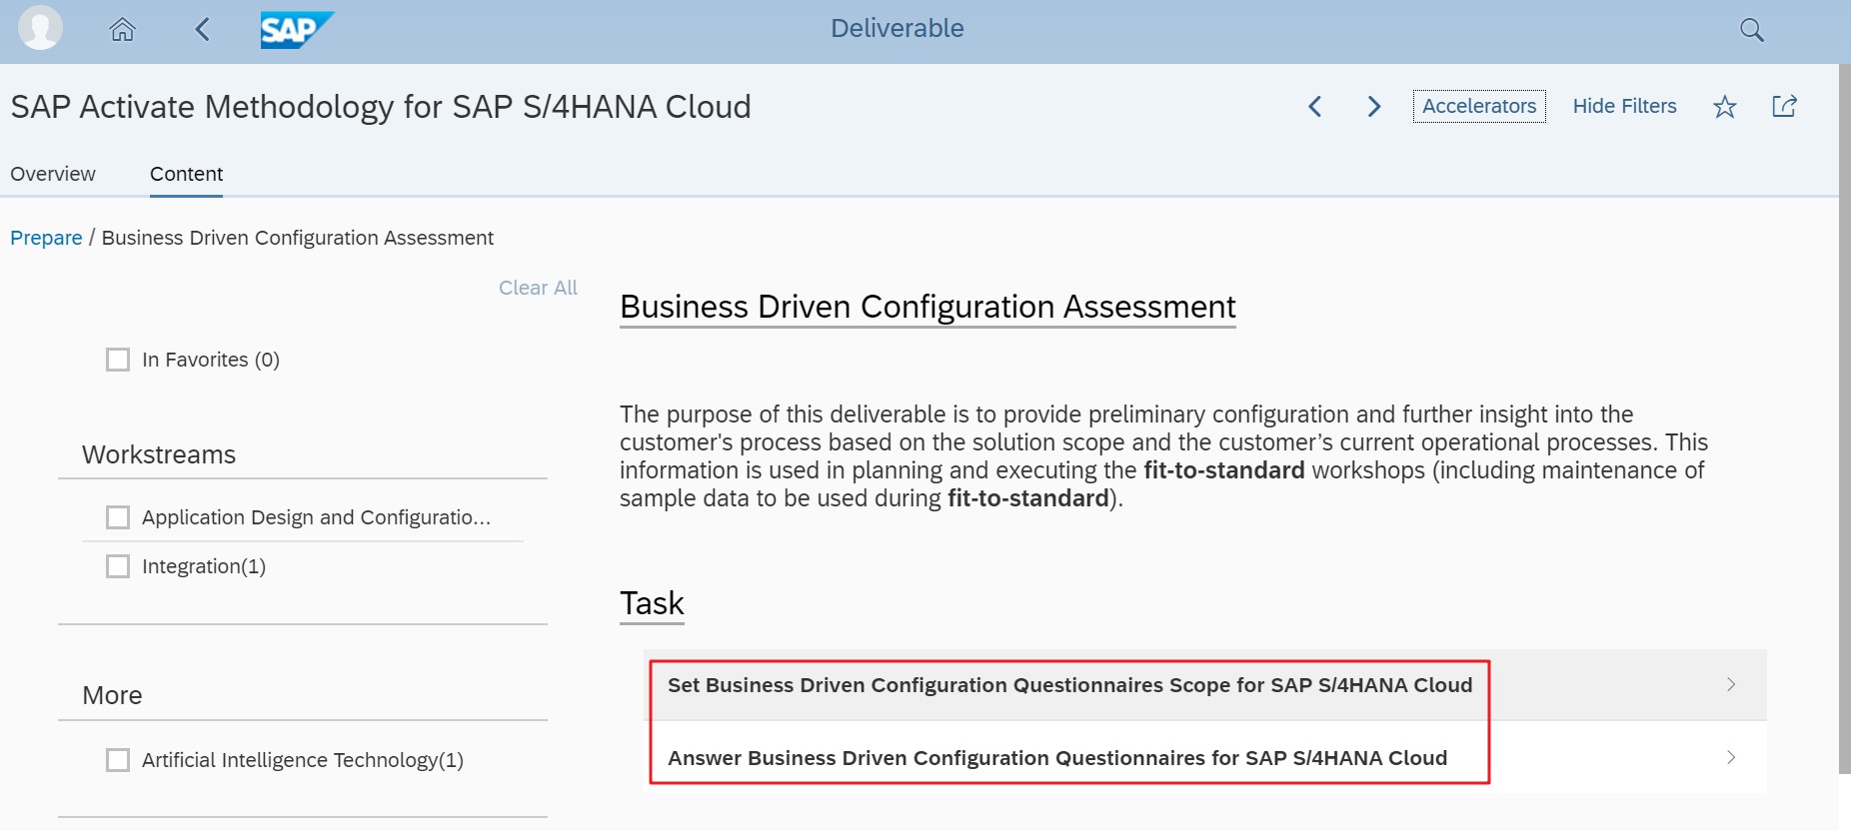Switch to the Overview tab
The width and height of the screenshot is (1851, 831).
click(x=53, y=174)
